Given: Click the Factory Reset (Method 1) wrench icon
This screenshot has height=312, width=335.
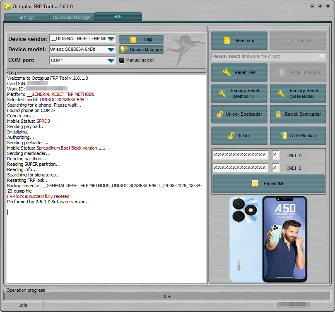Looking at the screenshot, I should point(222,93).
